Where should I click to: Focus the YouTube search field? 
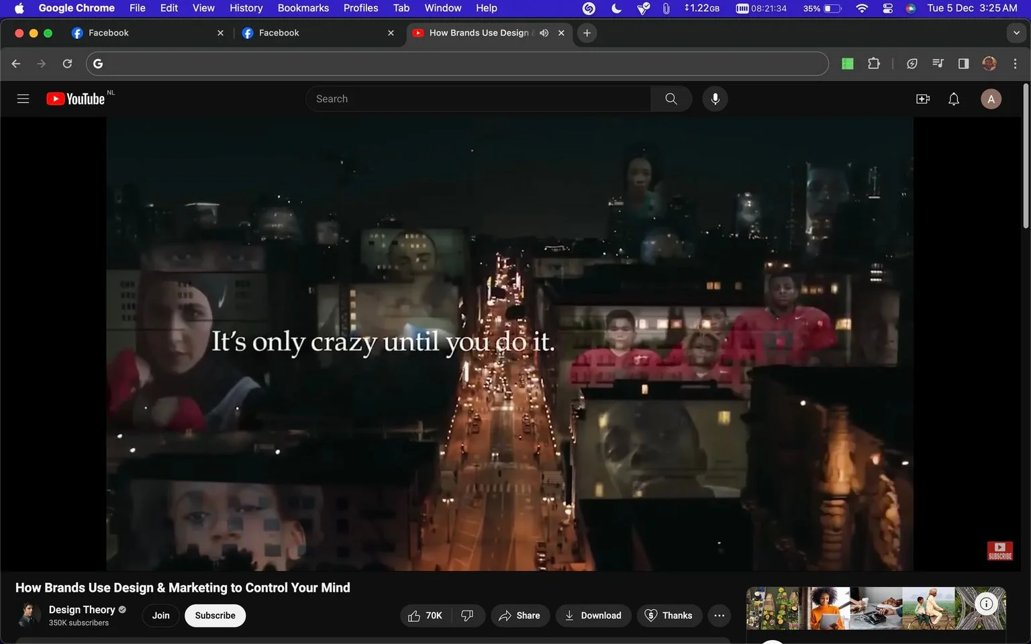[478, 99]
